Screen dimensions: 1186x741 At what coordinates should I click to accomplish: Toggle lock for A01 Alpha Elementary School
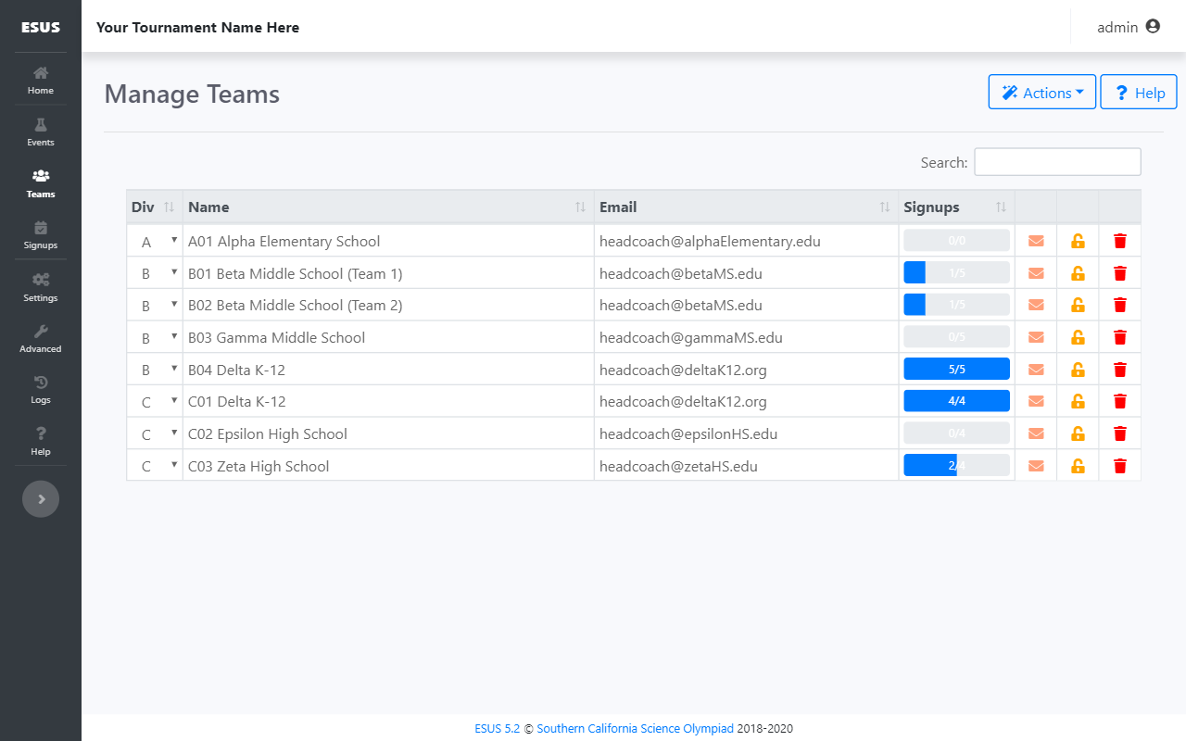click(1078, 241)
